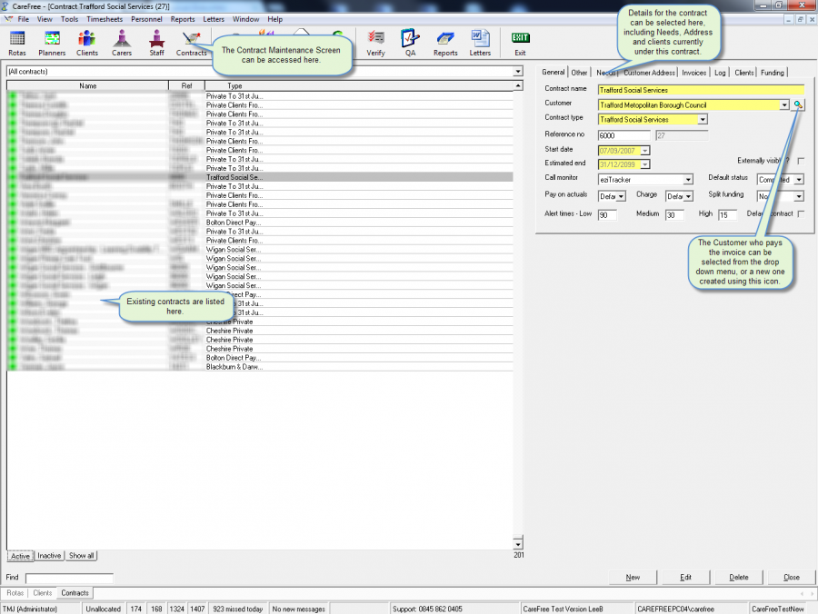Open the Rotas toolbar icon
Image resolution: width=818 pixels, height=614 pixels.
point(17,42)
